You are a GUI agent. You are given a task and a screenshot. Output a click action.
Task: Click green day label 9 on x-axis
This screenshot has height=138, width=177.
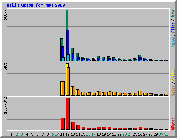[53, 134]
